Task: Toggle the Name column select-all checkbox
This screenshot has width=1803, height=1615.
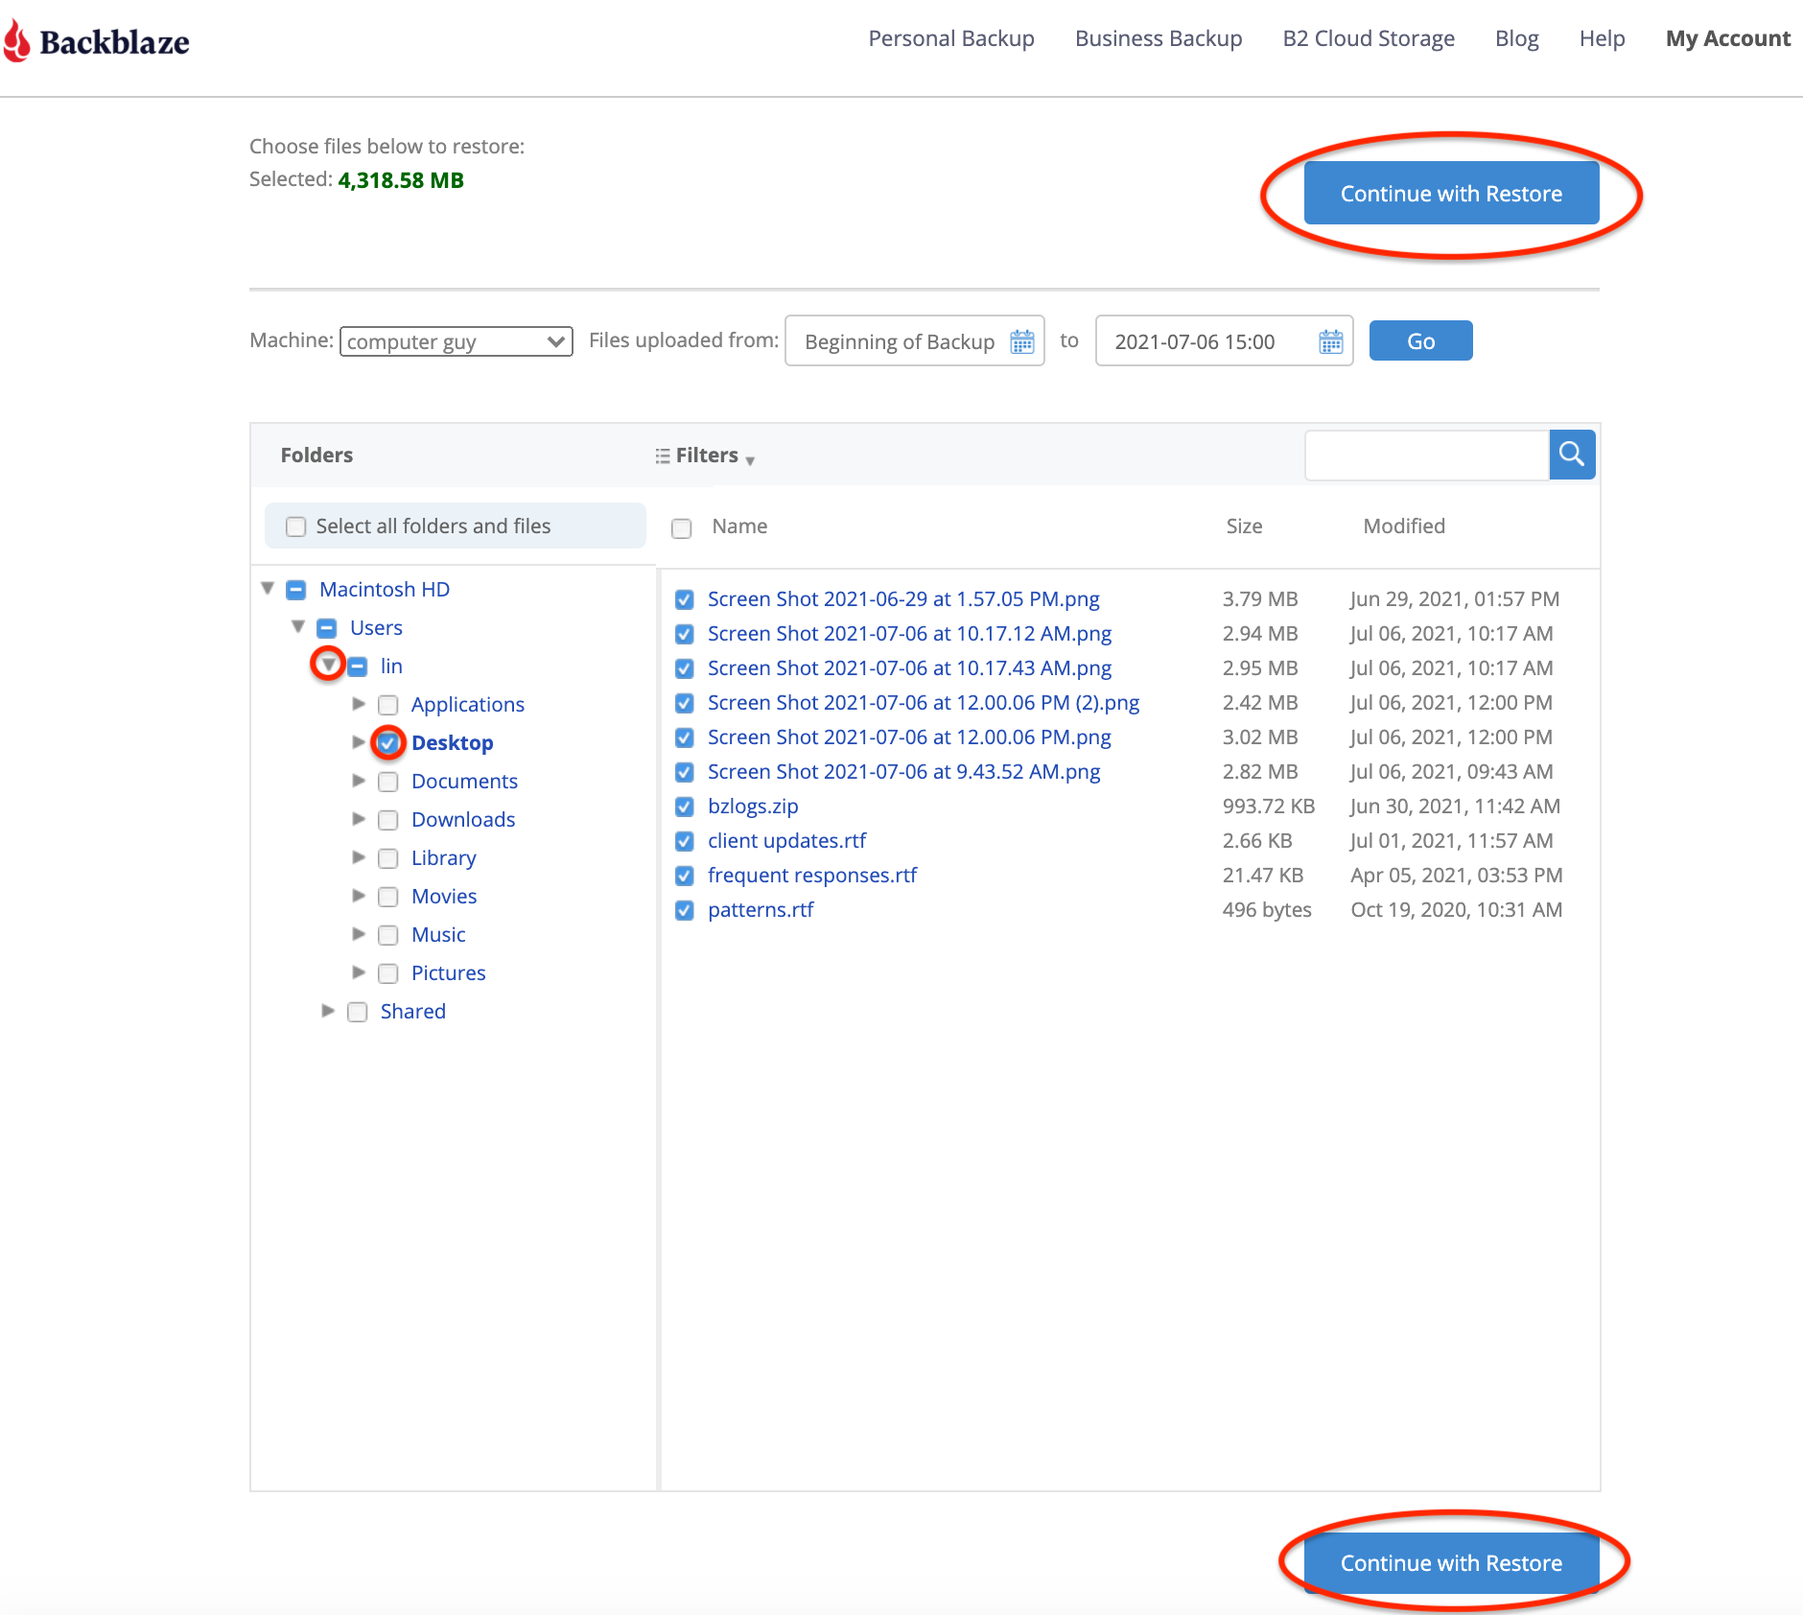Action: pos(682,528)
